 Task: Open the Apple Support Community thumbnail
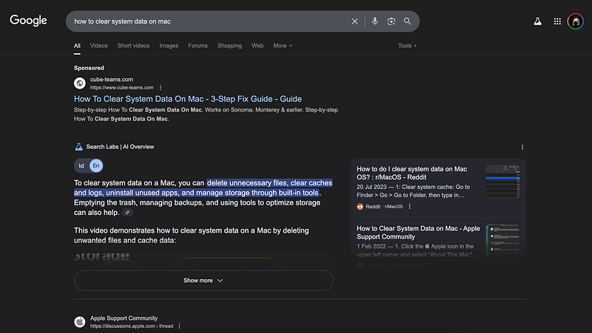pyautogui.click(x=503, y=238)
